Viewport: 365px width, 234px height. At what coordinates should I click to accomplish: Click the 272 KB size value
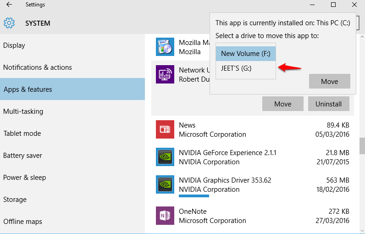(x=339, y=212)
